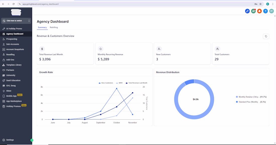Click the University graduation cap icon
This screenshot has height=145, width=276.
[x=4, y=75]
